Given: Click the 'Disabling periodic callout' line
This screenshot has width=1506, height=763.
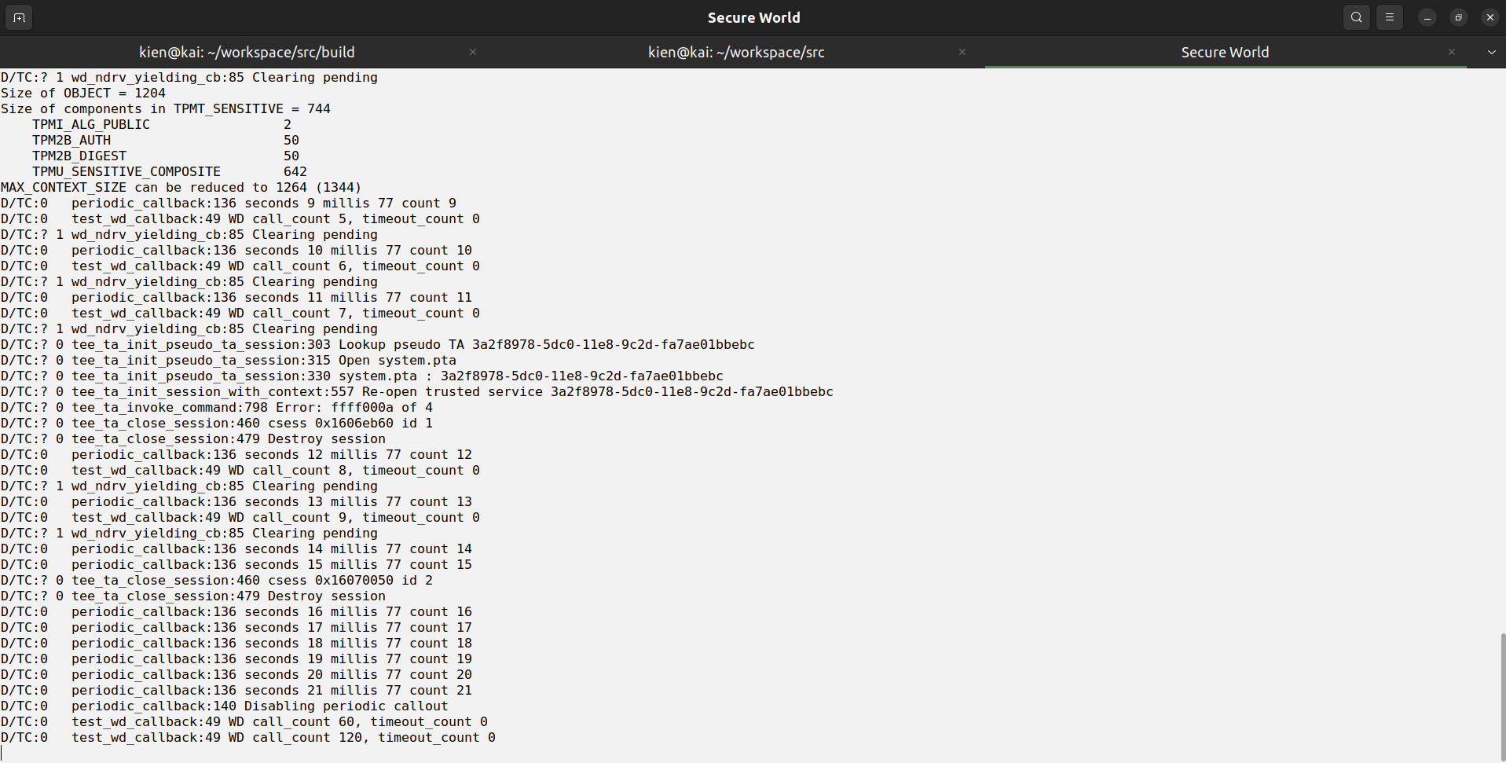Looking at the screenshot, I should coord(225,706).
